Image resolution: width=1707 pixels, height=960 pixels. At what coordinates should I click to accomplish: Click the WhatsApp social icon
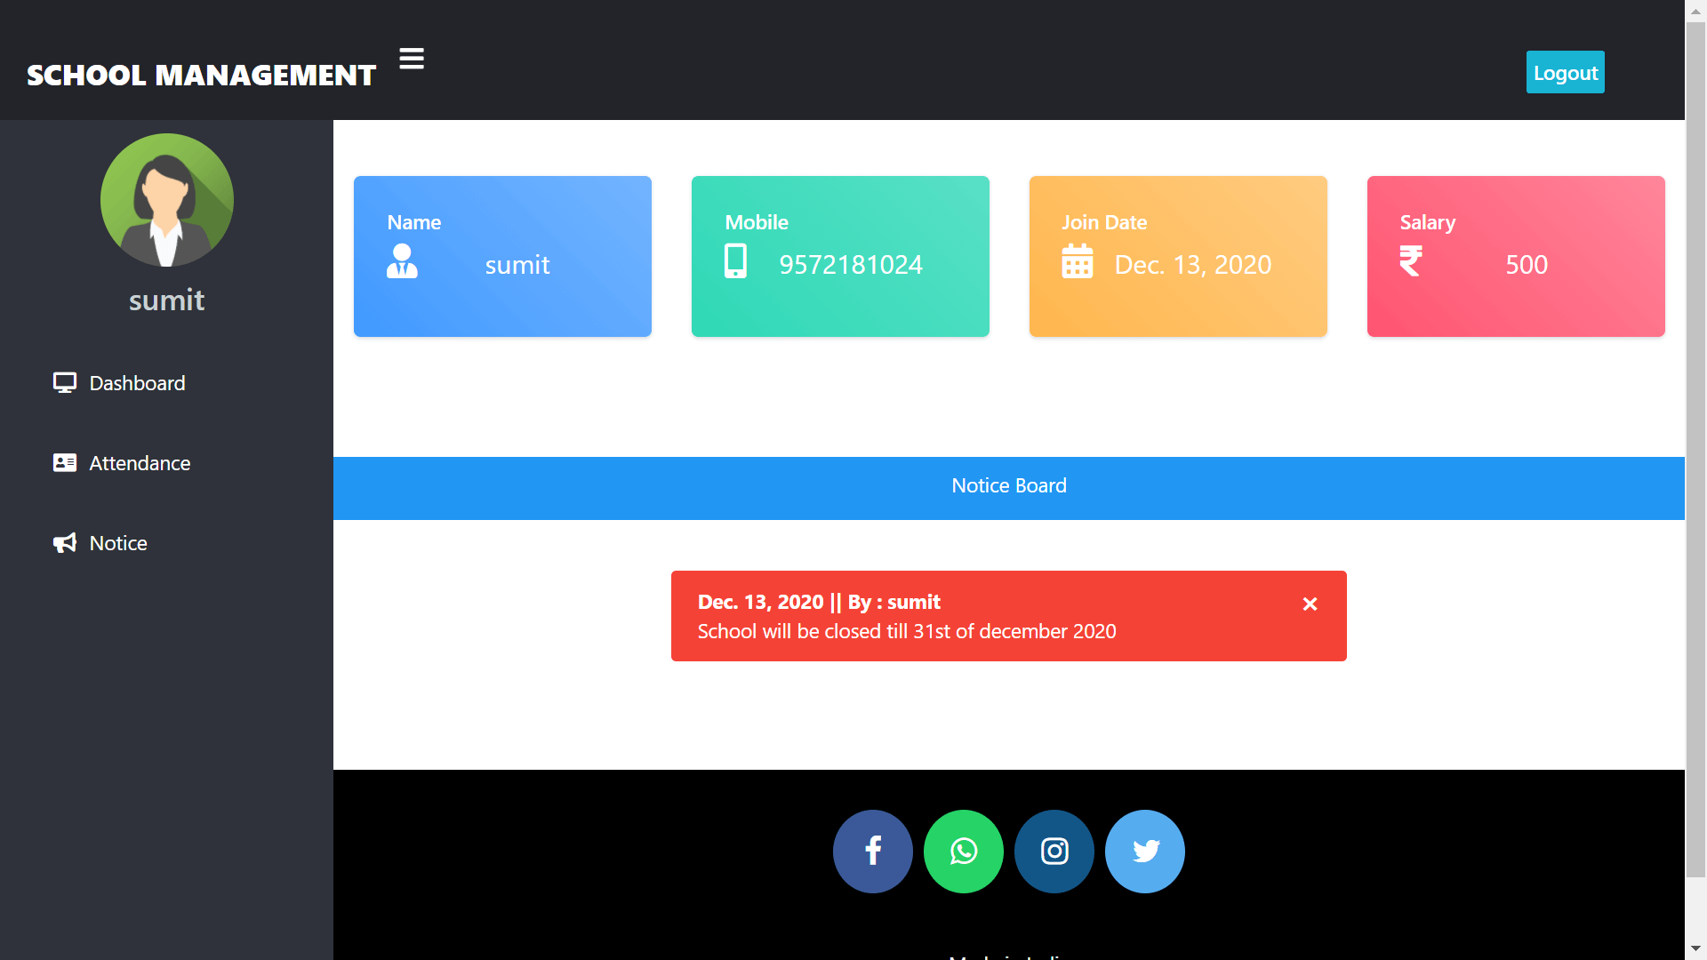pyautogui.click(x=963, y=851)
